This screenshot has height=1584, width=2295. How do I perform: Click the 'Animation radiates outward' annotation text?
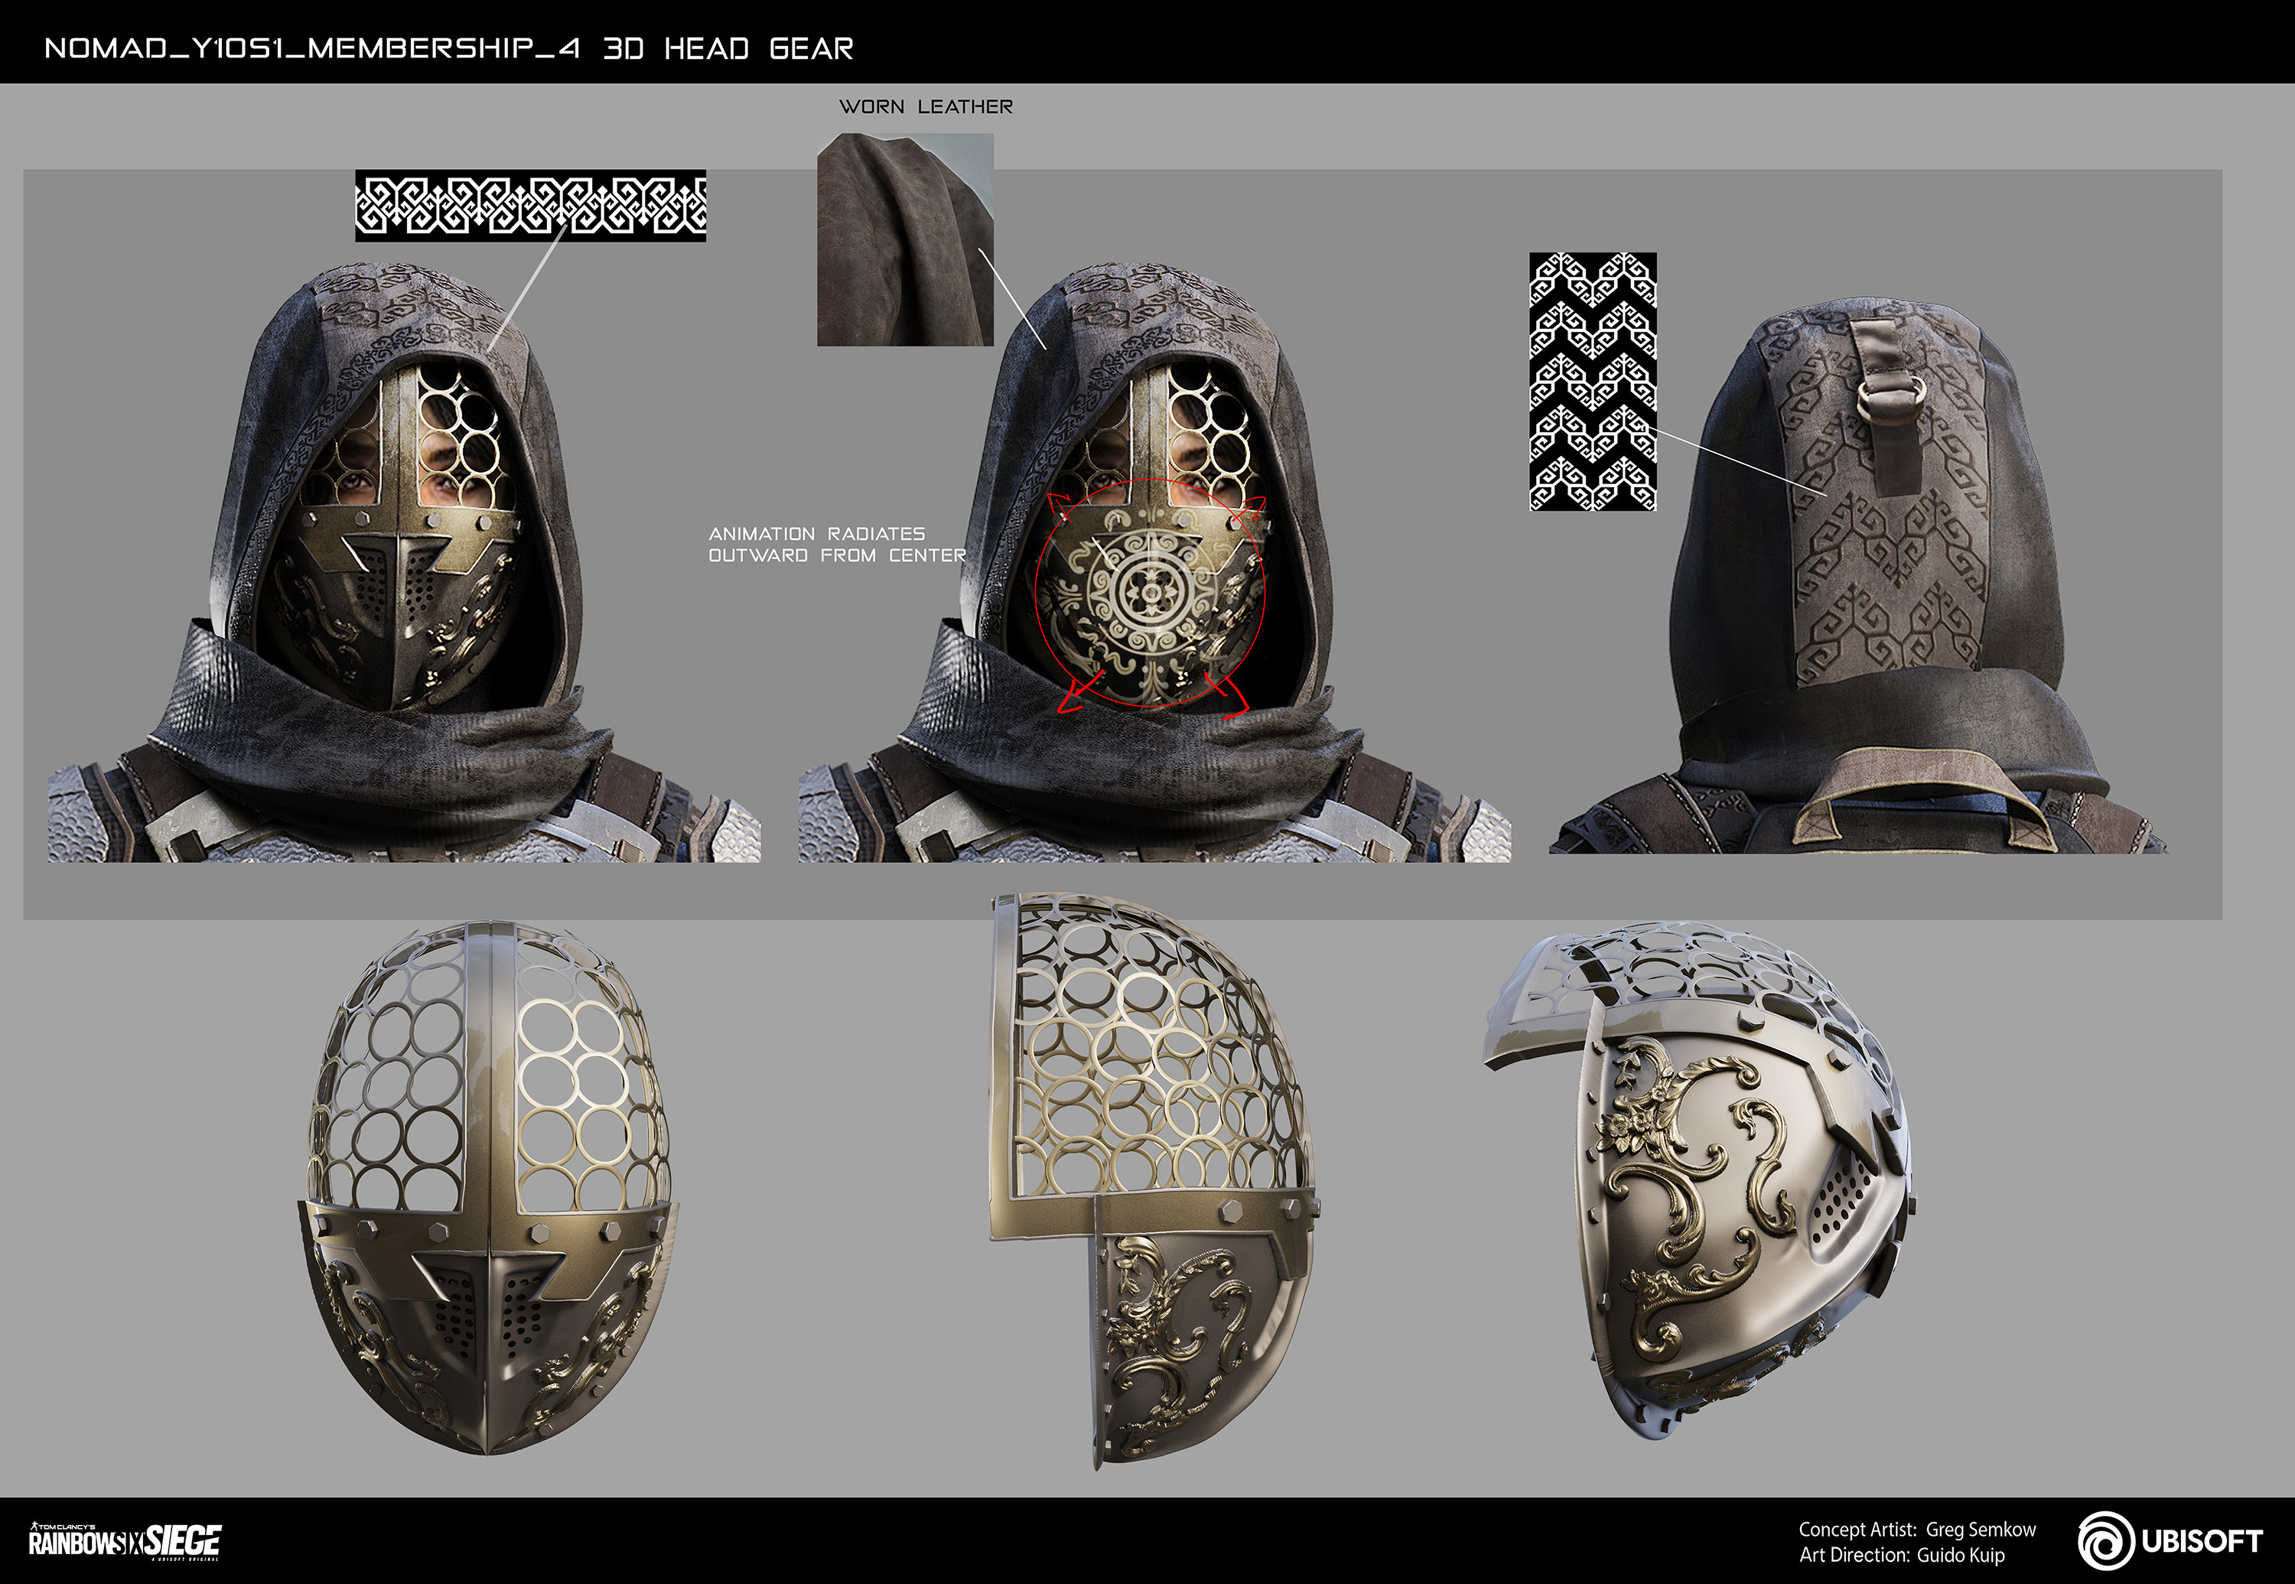pos(836,544)
